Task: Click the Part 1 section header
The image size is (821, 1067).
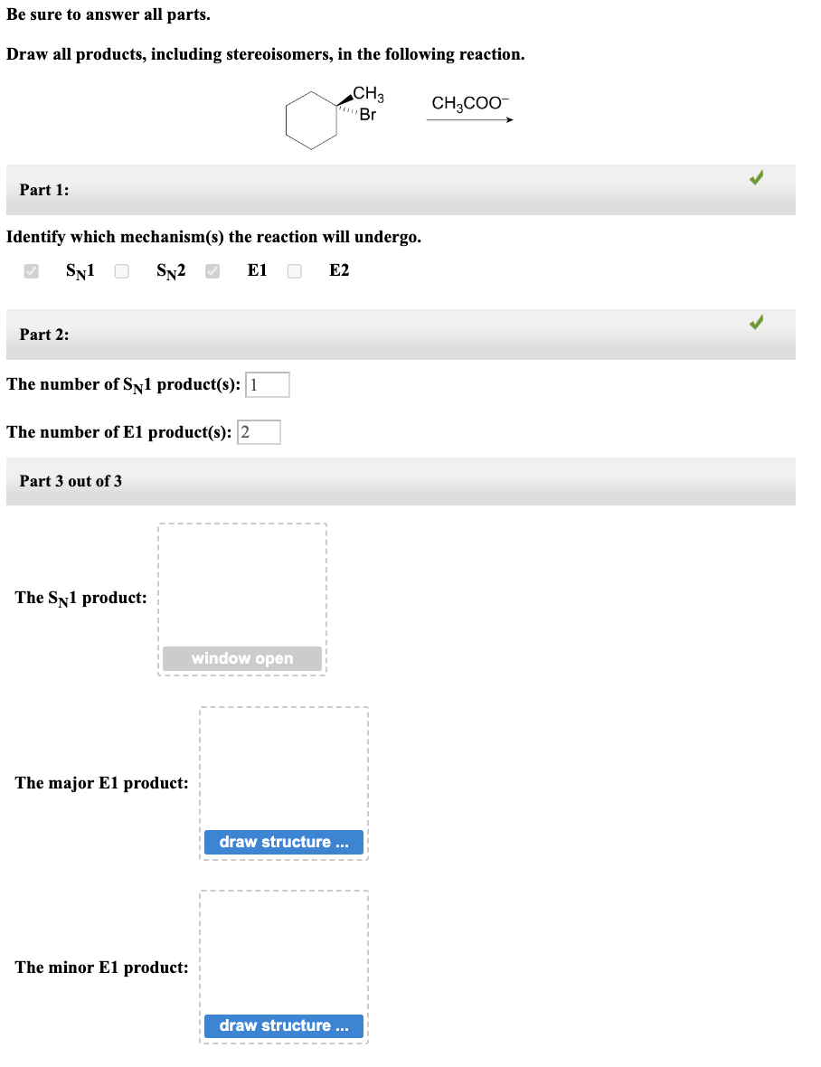Action: tap(44, 190)
